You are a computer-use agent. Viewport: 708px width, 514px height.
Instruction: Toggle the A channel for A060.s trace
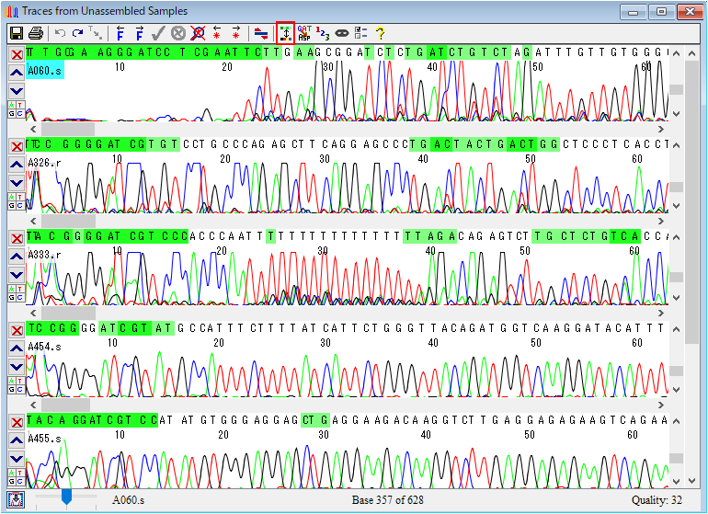[12, 105]
